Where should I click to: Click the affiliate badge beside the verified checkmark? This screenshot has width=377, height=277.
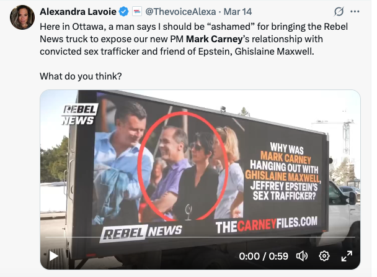[137, 12]
